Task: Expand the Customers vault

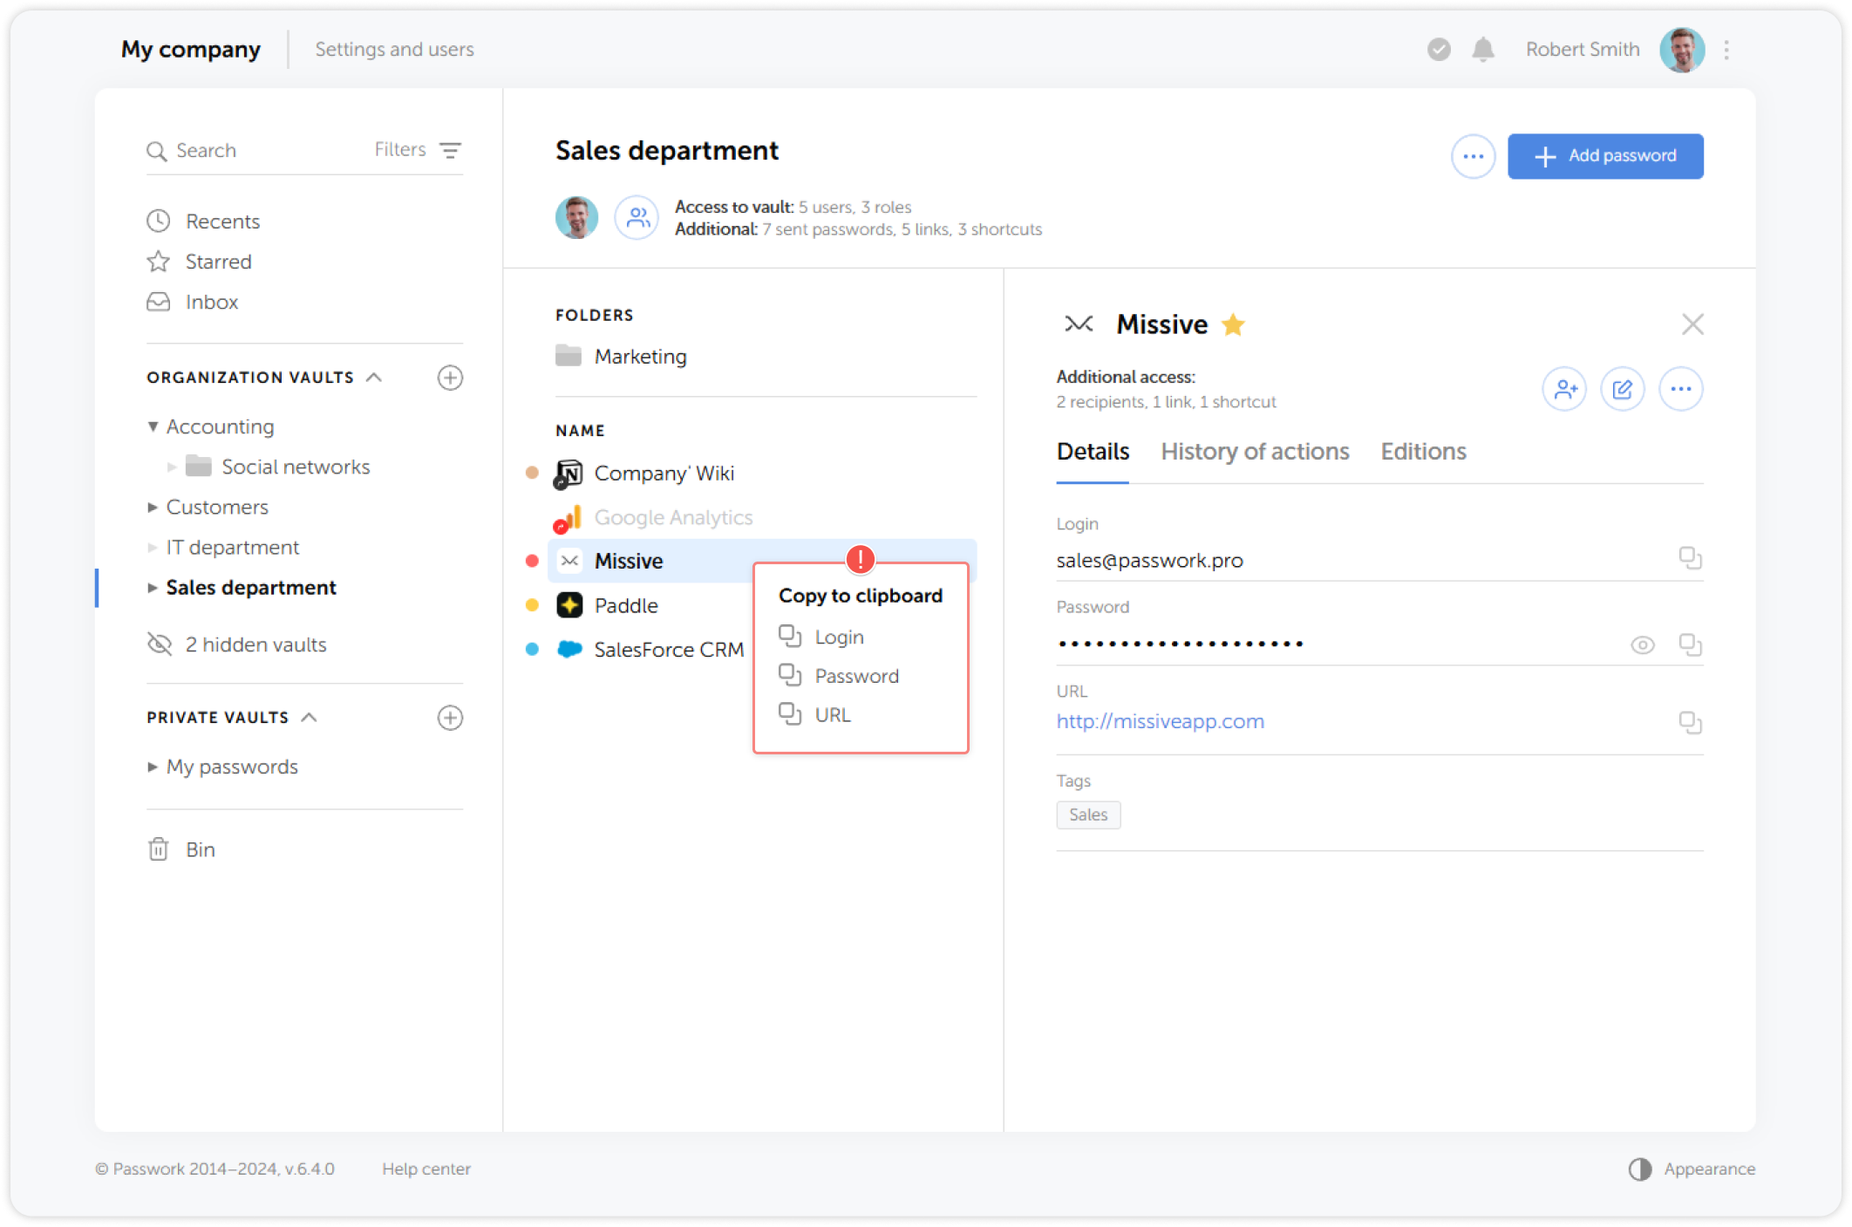Action: tap(153, 508)
